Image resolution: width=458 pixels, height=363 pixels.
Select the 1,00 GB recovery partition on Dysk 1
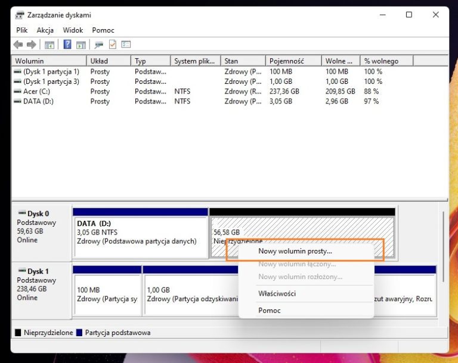tap(191, 290)
